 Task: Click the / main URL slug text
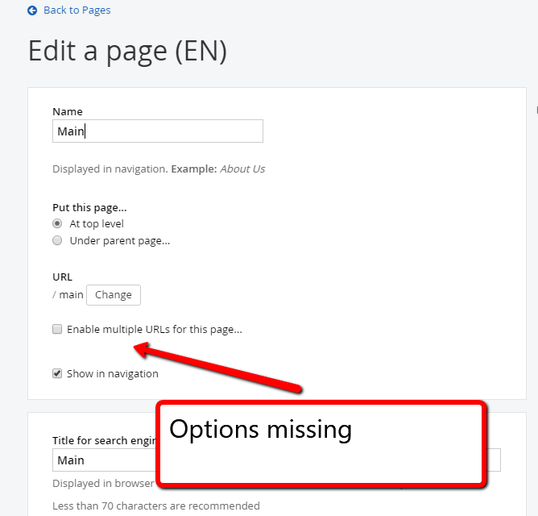click(x=68, y=295)
